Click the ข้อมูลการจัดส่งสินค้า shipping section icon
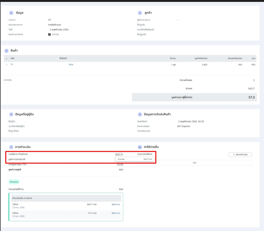The width and height of the screenshot is (264, 231). click(x=140, y=114)
